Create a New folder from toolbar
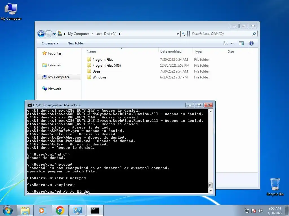This screenshot has width=289, height=216. click(x=76, y=43)
